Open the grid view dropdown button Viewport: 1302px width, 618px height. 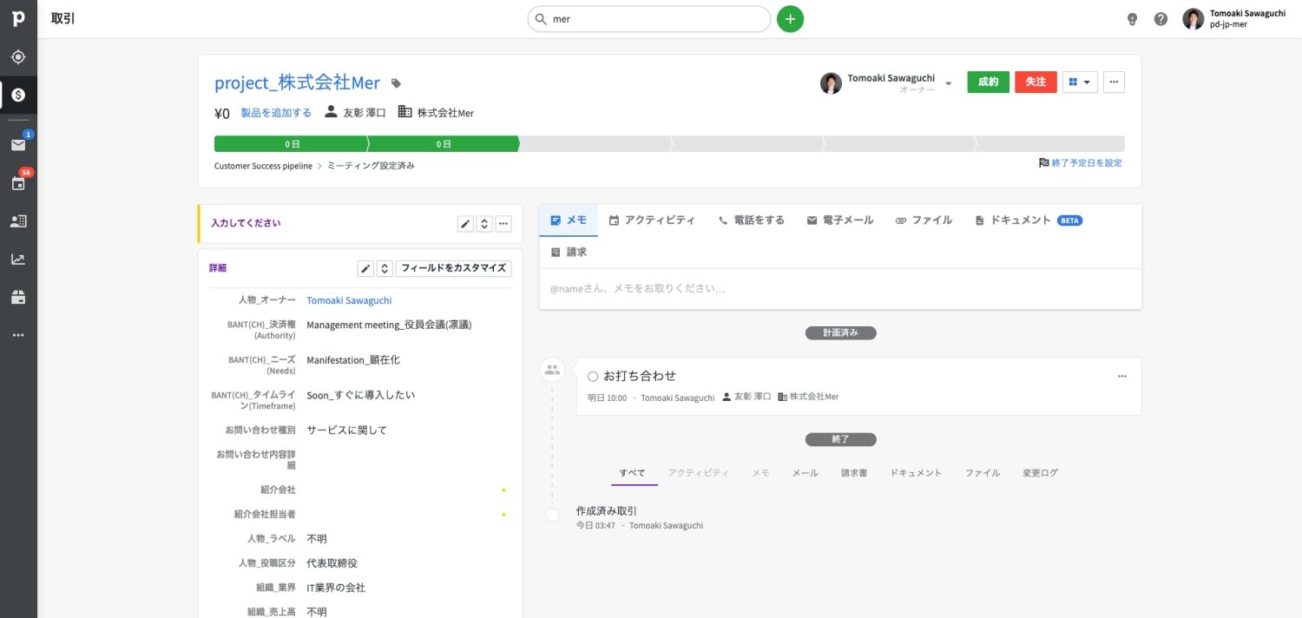pos(1080,82)
